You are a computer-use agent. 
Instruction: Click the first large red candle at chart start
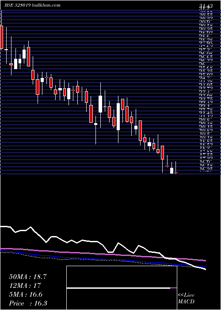pos(2,37)
